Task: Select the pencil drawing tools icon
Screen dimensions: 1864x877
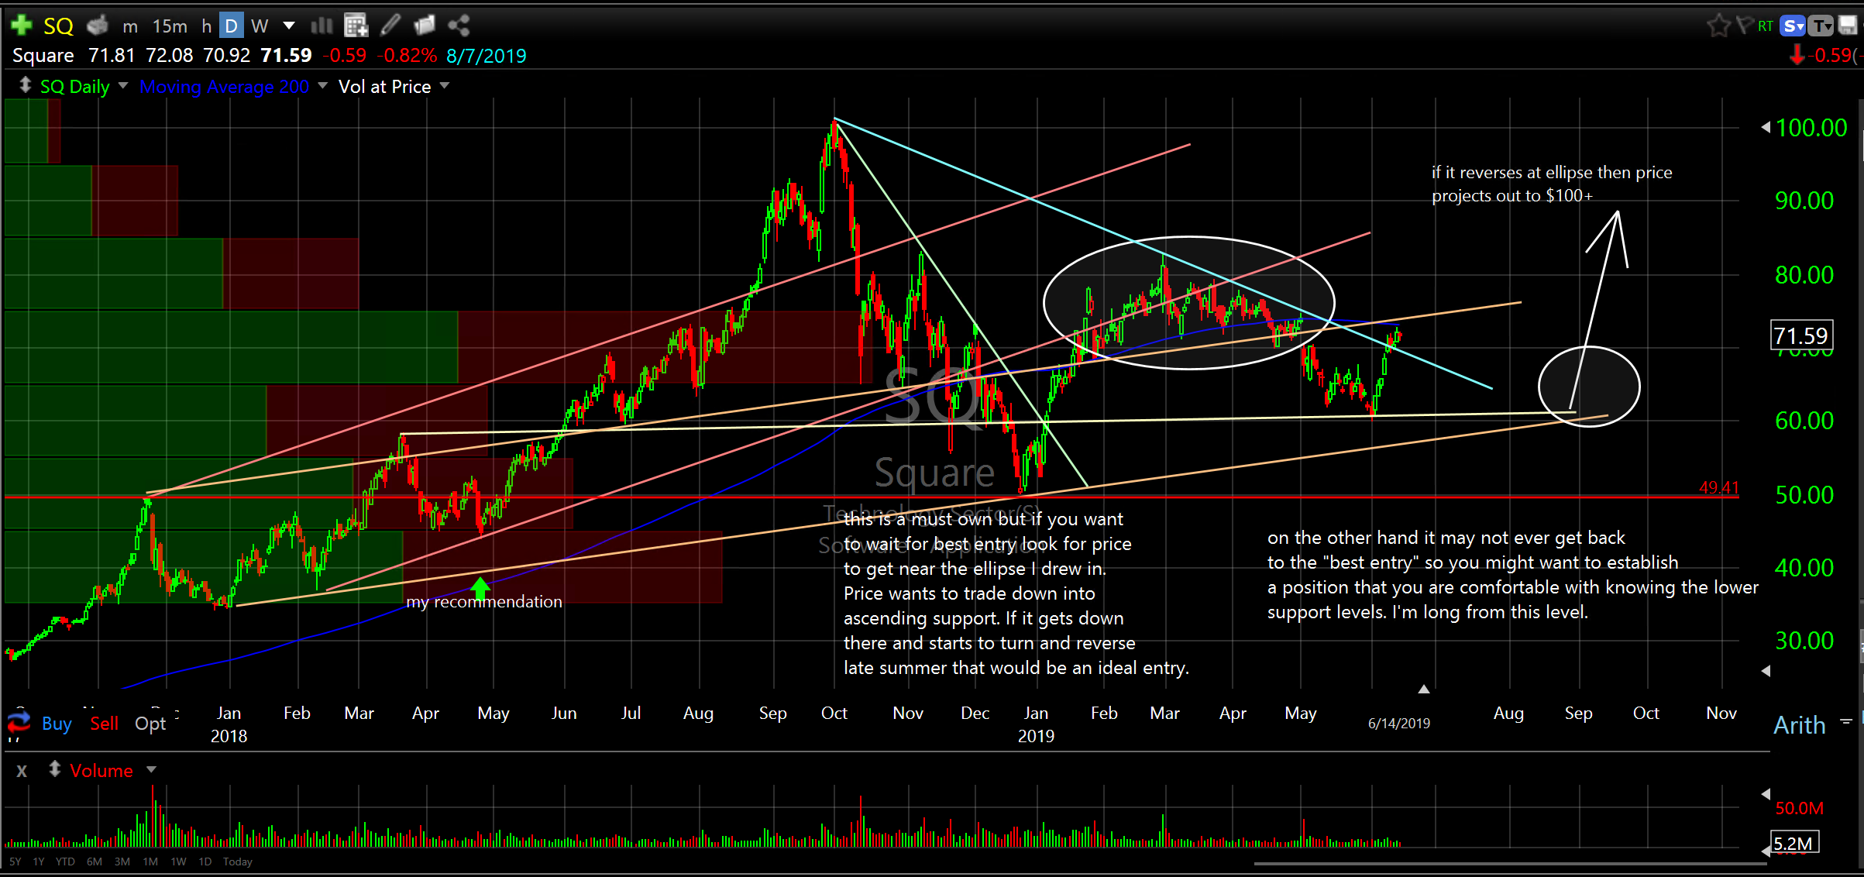Action: click(390, 26)
